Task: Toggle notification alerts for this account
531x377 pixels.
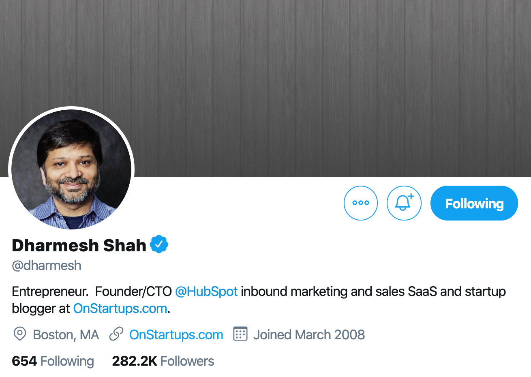Action: [404, 203]
